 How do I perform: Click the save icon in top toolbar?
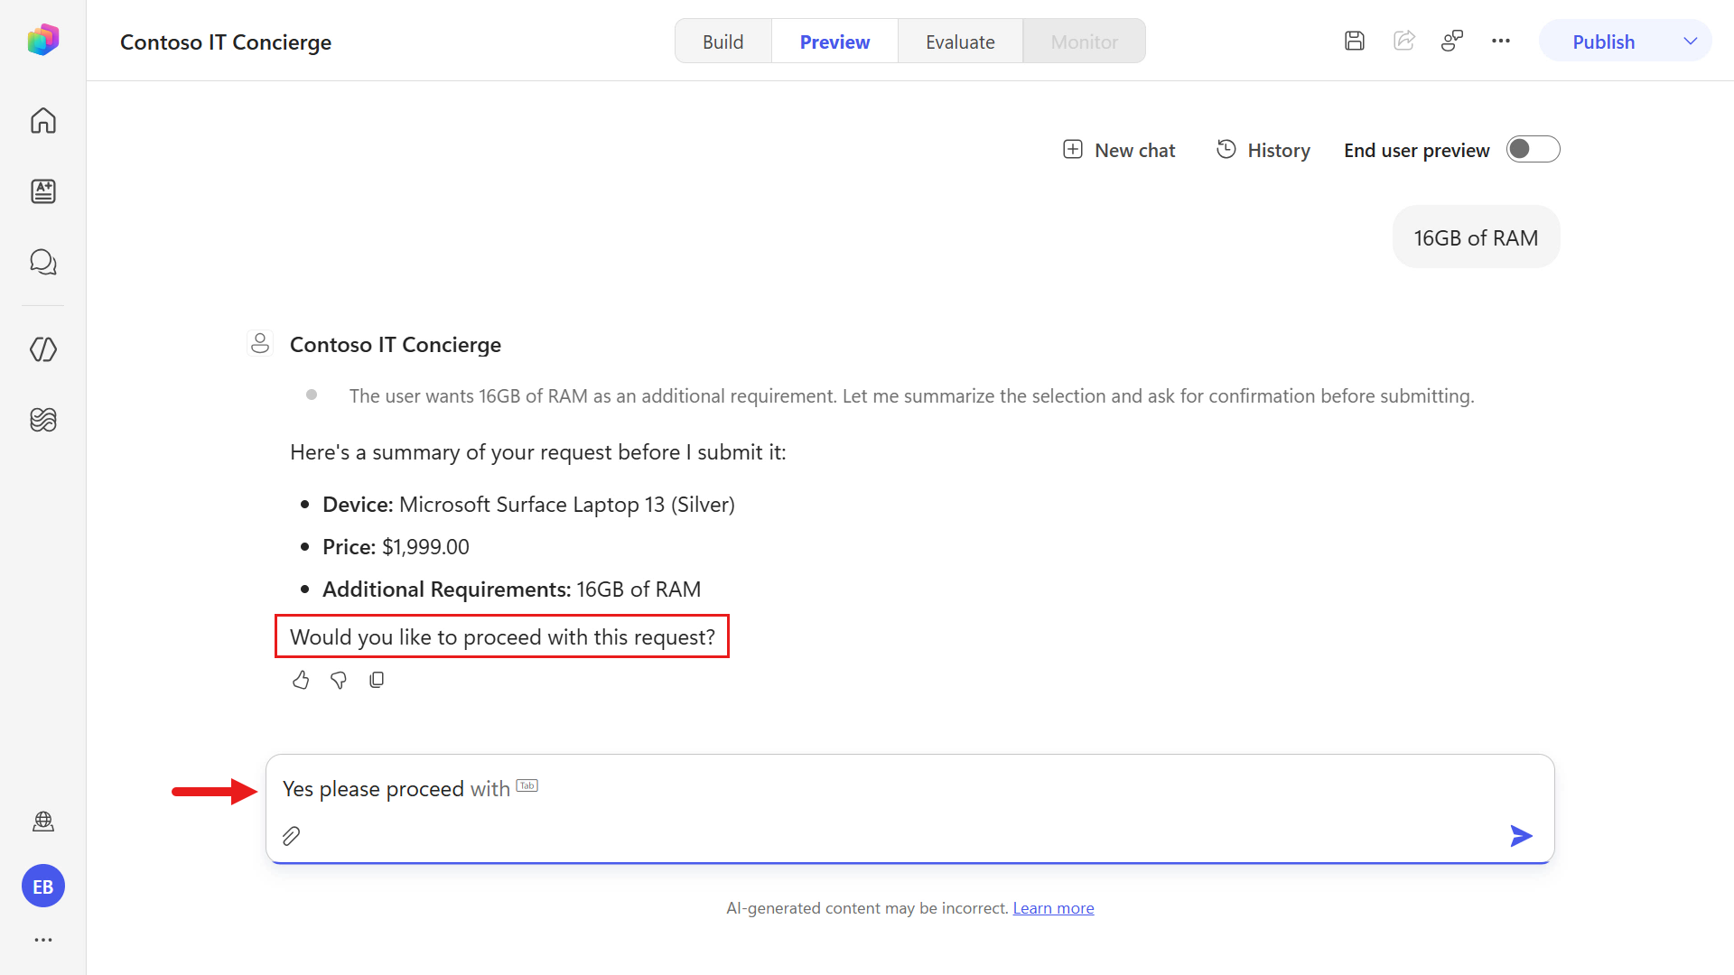1355,41
